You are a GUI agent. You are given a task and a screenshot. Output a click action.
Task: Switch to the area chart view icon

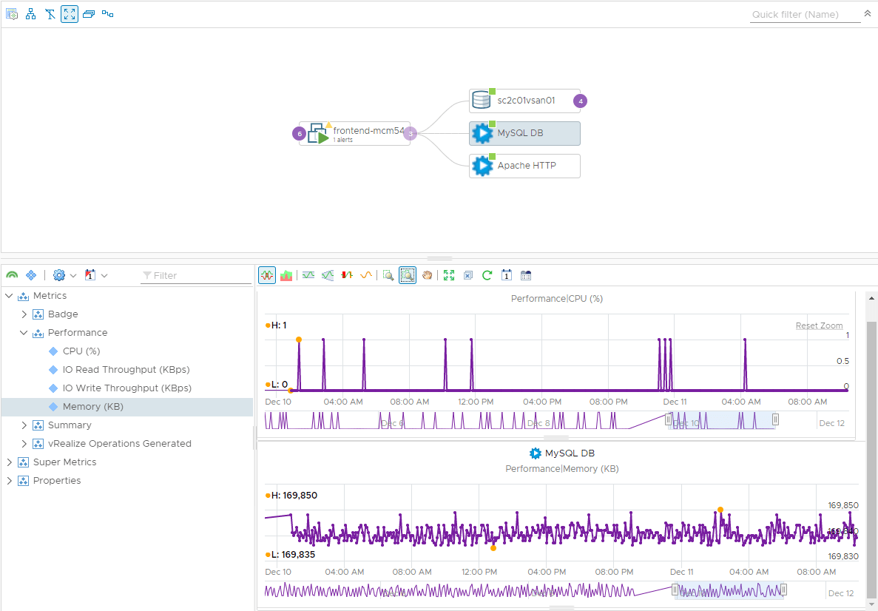286,274
